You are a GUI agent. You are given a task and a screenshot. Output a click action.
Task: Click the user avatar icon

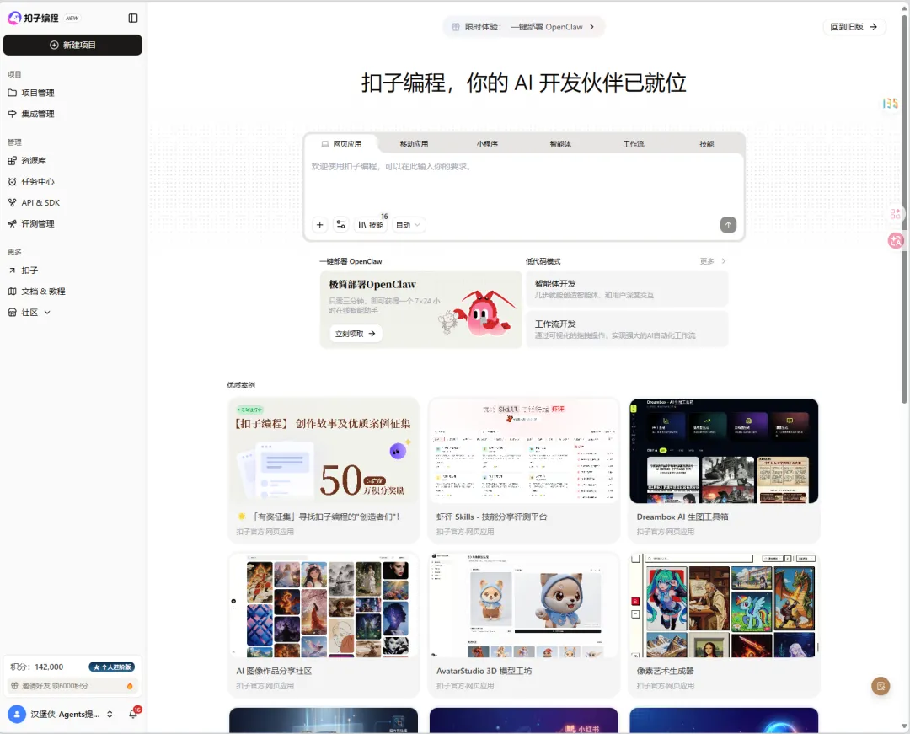tap(17, 715)
